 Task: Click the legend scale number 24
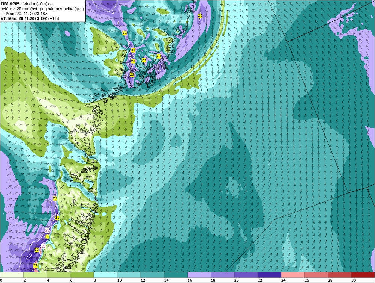[x=283, y=280]
